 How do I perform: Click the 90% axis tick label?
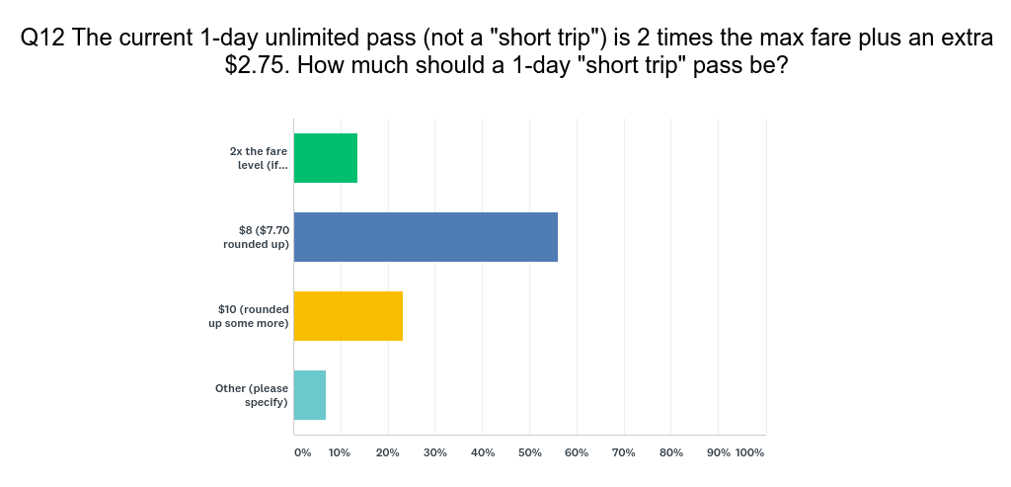tap(719, 452)
